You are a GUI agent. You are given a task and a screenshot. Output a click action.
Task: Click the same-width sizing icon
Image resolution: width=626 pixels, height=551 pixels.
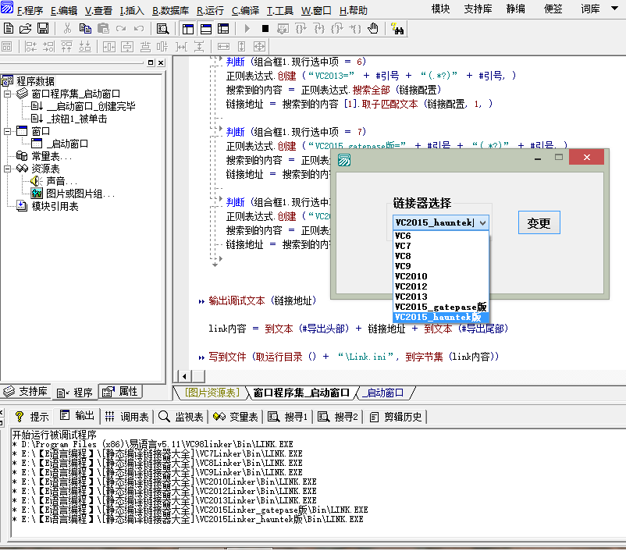[223, 47]
